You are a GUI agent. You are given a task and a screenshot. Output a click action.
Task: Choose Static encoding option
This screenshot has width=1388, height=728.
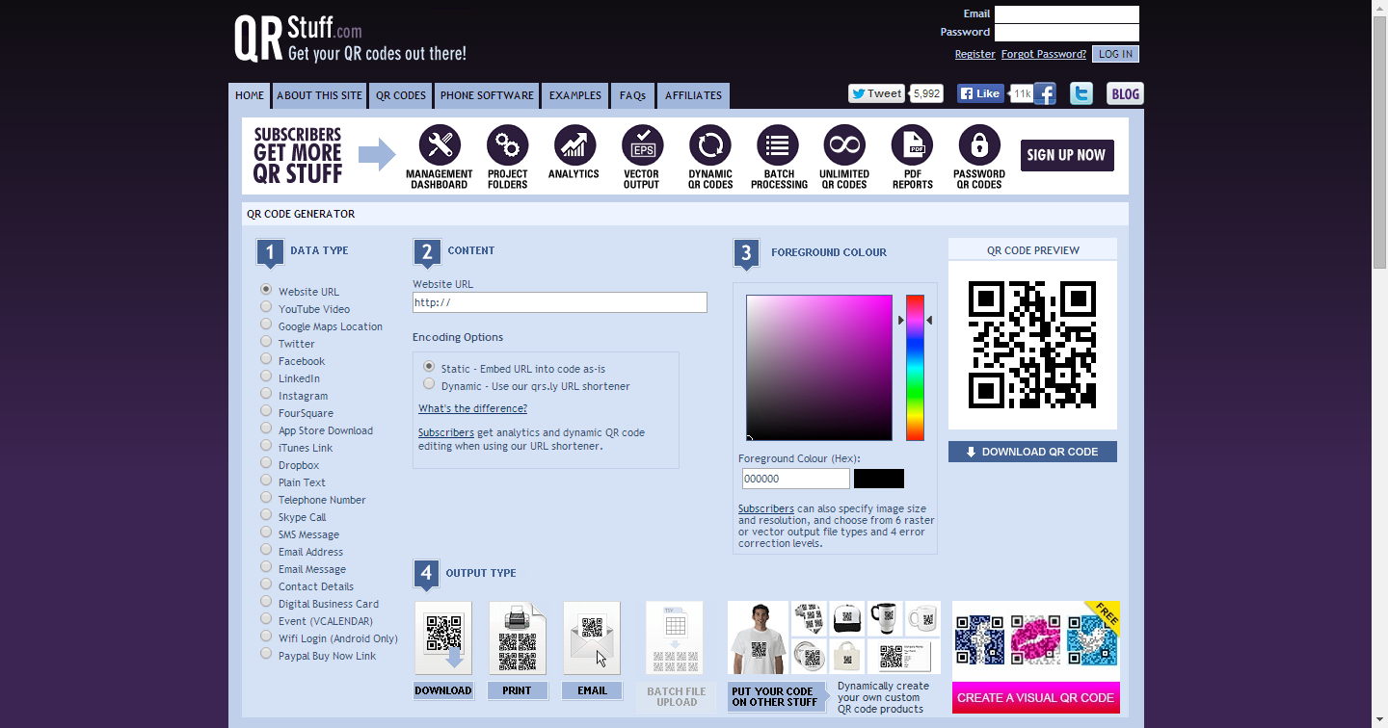pyautogui.click(x=429, y=366)
